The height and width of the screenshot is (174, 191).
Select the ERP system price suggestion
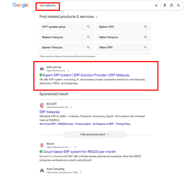(x=67, y=27)
